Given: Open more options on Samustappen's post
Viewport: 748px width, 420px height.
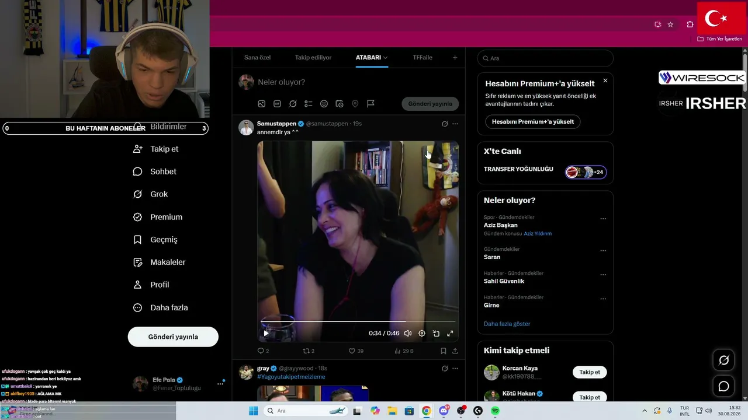Looking at the screenshot, I should point(455,124).
